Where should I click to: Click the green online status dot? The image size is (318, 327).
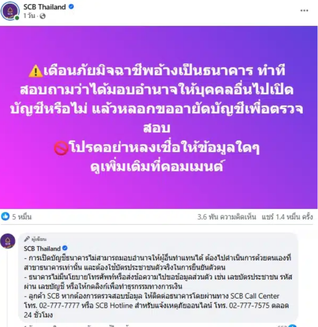tap(17, 18)
